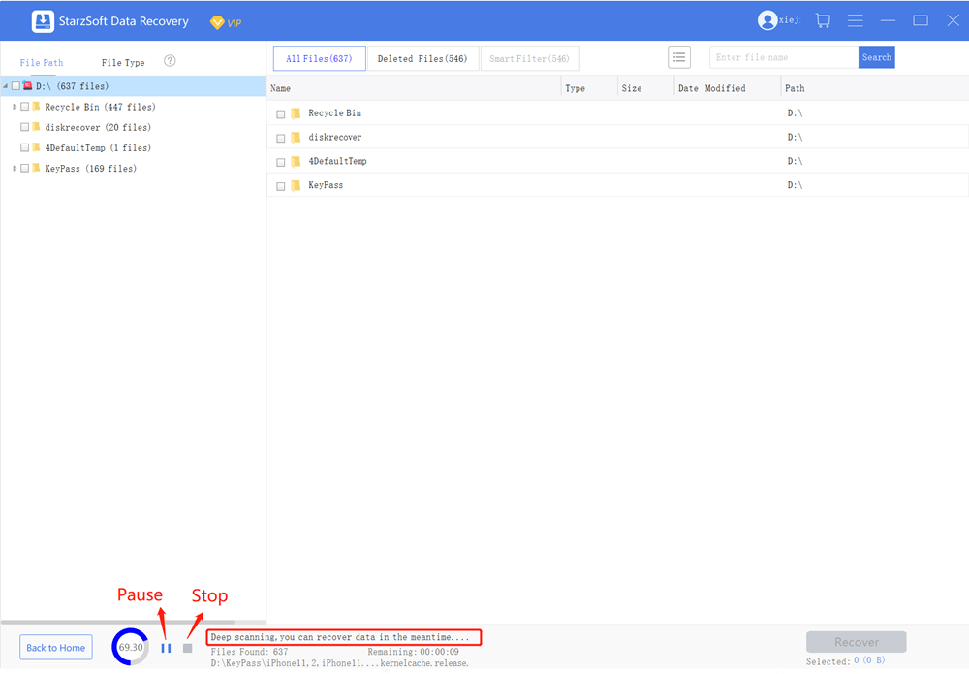This screenshot has height=674, width=969.
Task: Switch to the File Type tab
Action: (123, 62)
